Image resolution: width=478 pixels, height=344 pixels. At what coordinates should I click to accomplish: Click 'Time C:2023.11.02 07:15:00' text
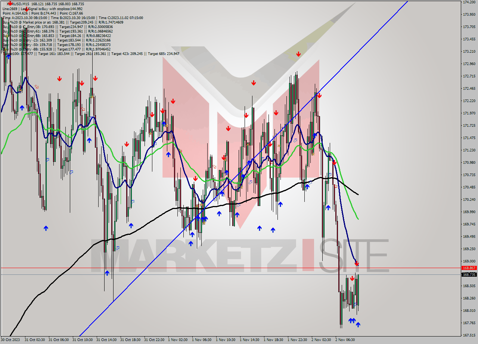coord(121,18)
